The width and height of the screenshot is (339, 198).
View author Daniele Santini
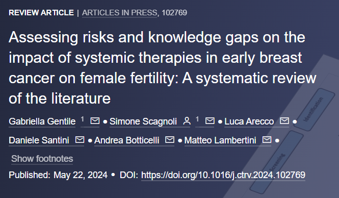39,140
